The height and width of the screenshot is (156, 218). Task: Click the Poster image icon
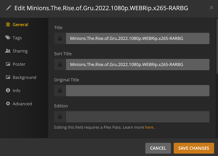tap(8, 64)
